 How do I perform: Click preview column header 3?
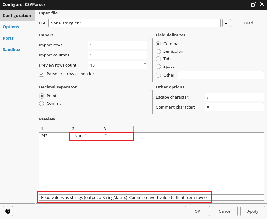coord(118,129)
